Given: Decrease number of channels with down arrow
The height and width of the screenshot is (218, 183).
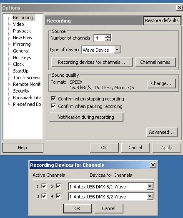Looking at the screenshot, I should pos(108,40).
